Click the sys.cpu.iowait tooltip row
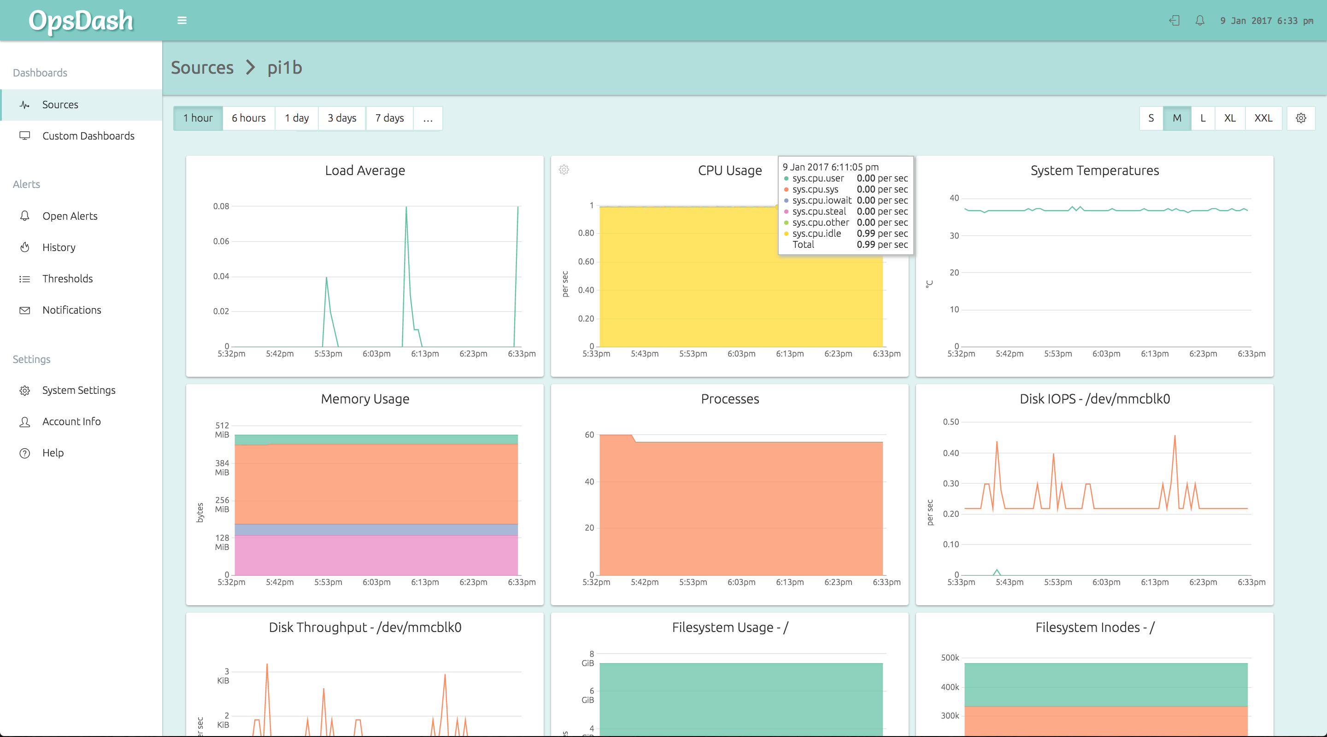 846,200
